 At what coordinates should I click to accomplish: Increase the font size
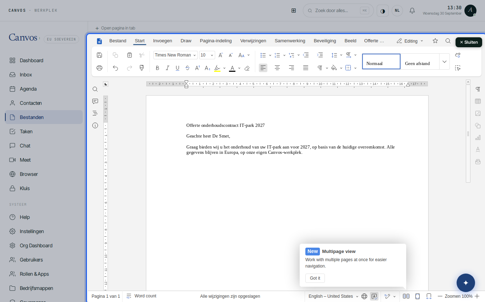[221, 55]
